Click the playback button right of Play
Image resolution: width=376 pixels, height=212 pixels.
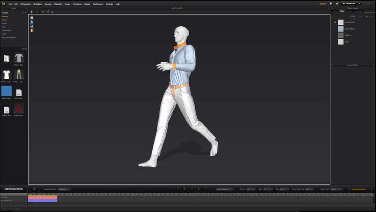192,189
